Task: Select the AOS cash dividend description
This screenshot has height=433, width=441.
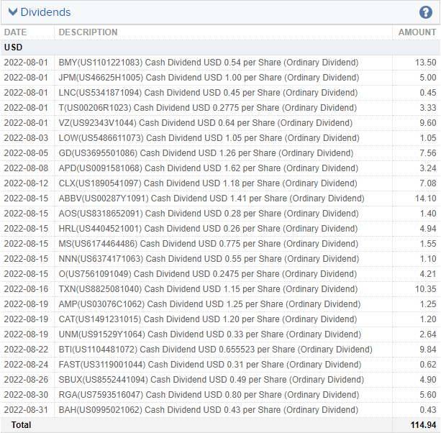Action: pyautogui.click(x=209, y=214)
